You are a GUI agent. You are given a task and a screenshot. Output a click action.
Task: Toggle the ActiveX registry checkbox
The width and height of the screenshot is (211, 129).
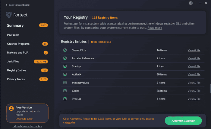[x=65, y=74]
